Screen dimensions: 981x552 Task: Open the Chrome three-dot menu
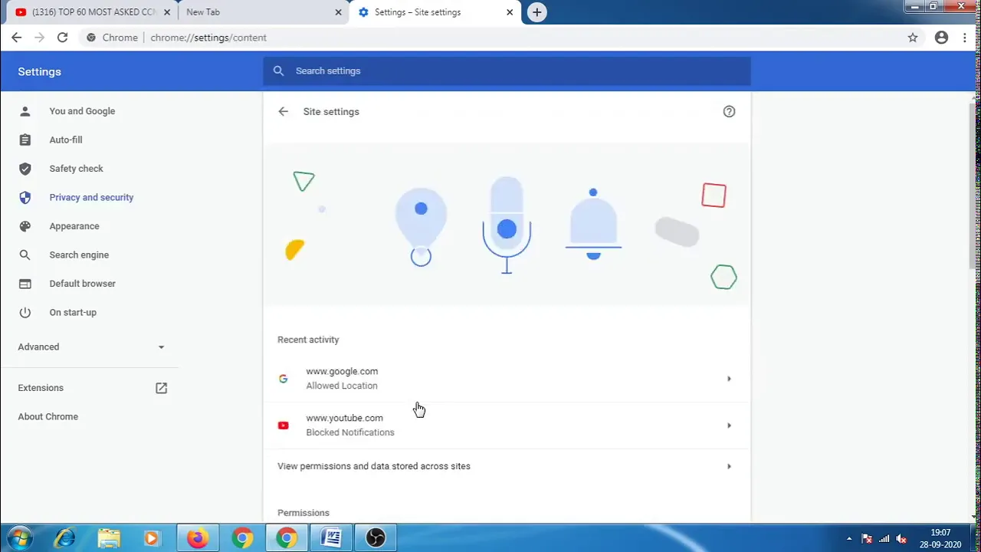965,38
